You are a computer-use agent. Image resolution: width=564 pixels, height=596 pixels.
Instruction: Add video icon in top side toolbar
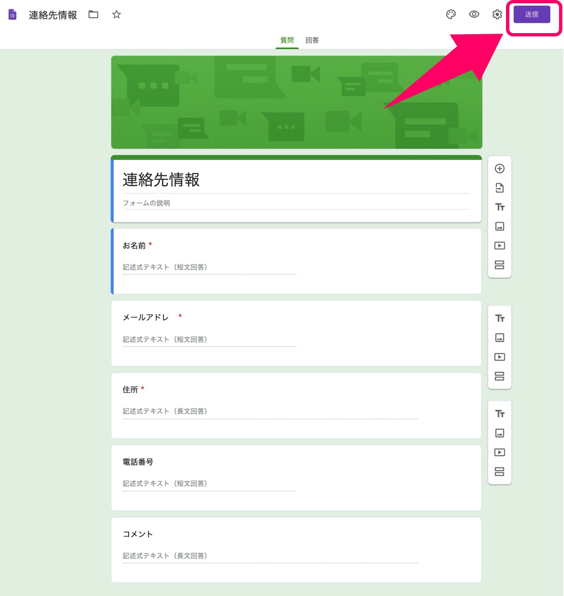(x=500, y=246)
